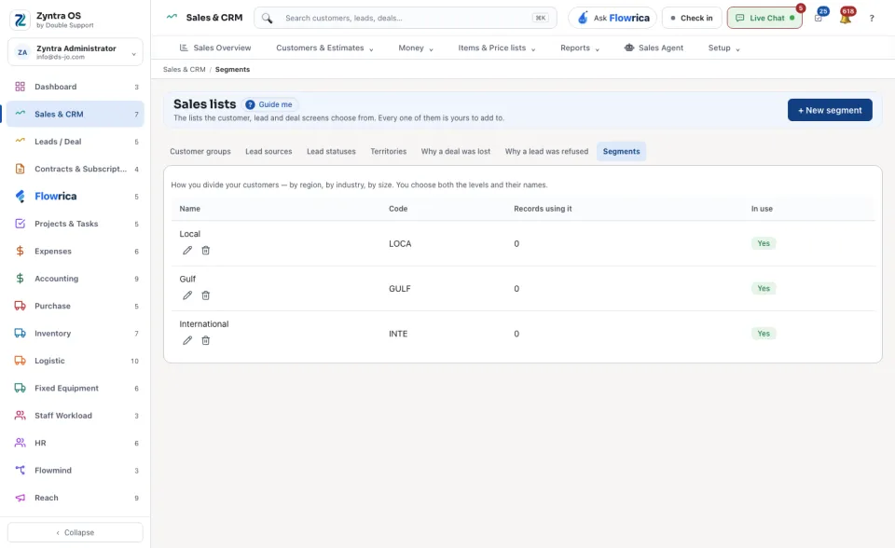The image size is (895, 548).
Task: Switch to Customer groups tab
Action: (200, 152)
